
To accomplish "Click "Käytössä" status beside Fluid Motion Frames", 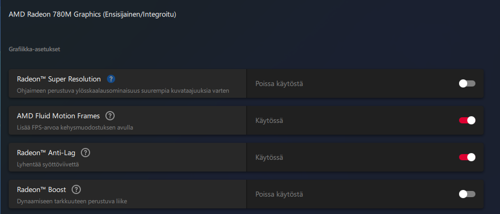I will click(269, 120).
